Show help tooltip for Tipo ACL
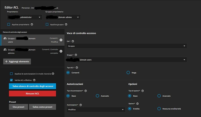Image resolution: width=201 pixels, height=117 pixels. tap(77, 68)
